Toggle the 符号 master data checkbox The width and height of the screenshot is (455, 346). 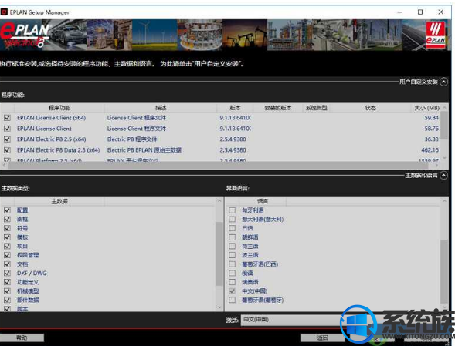tap(7, 228)
